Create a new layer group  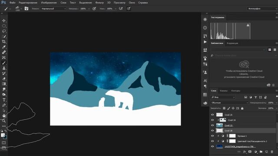point(261,152)
